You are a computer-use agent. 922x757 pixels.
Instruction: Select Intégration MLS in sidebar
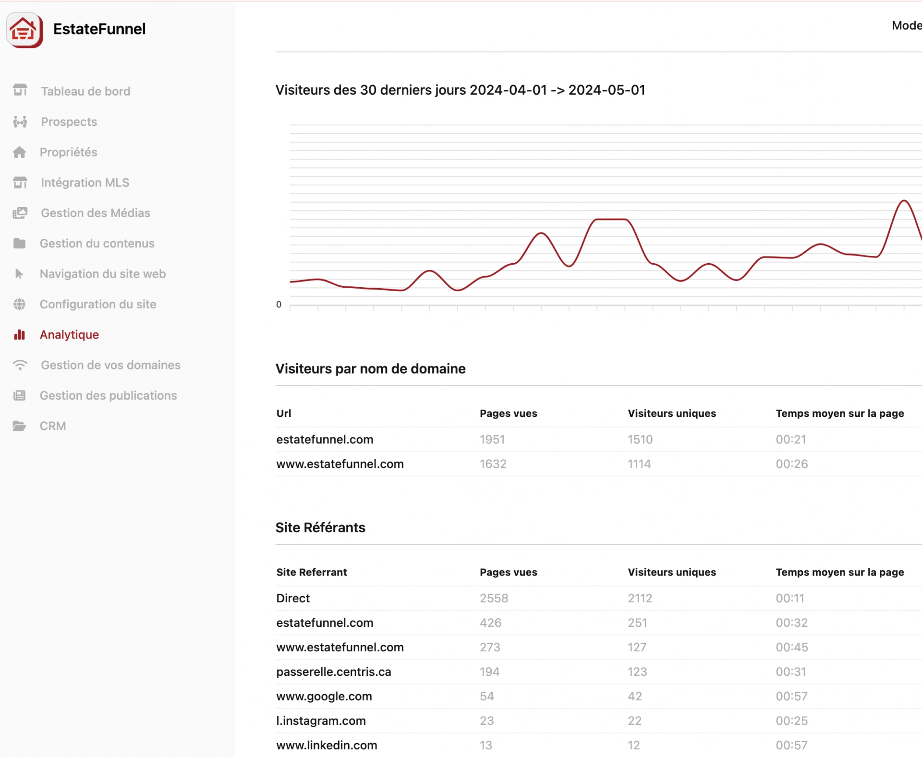pyautogui.click(x=85, y=183)
